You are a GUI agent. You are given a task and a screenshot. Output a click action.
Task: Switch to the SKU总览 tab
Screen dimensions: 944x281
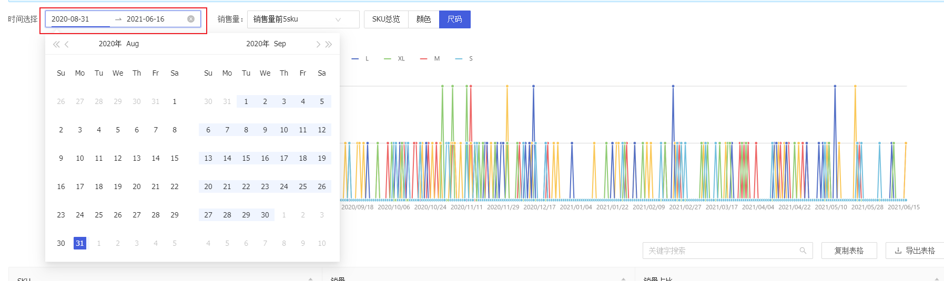[x=386, y=19]
